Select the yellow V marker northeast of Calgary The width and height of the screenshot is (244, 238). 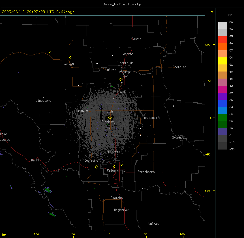coord(121,165)
